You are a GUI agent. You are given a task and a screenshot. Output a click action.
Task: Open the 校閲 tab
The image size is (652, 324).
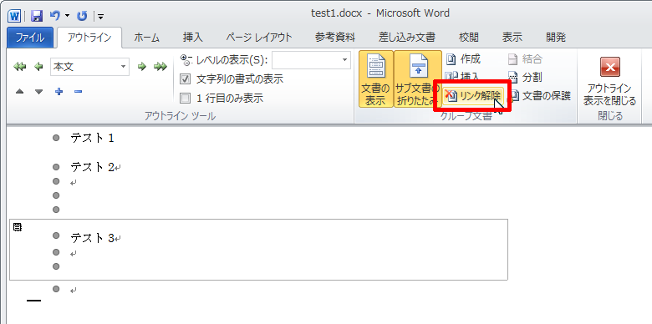[x=469, y=38]
